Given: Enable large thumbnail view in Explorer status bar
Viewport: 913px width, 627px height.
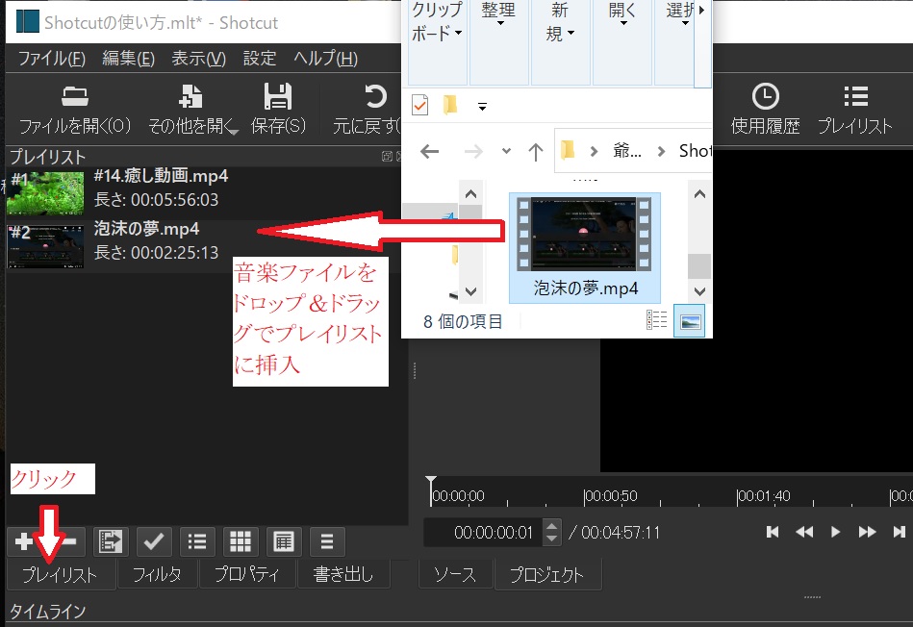Looking at the screenshot, I should coord(689,320).
